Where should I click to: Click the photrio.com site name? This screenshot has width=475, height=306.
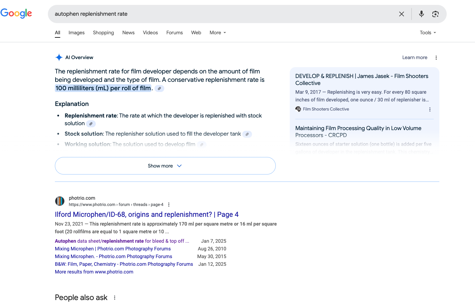point(82,198)
